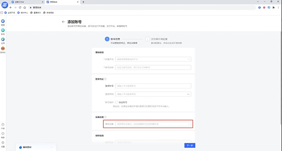Click the help icon next to 登录凭证
This screenshot has width=282, height=151.
tap(105, 79)
